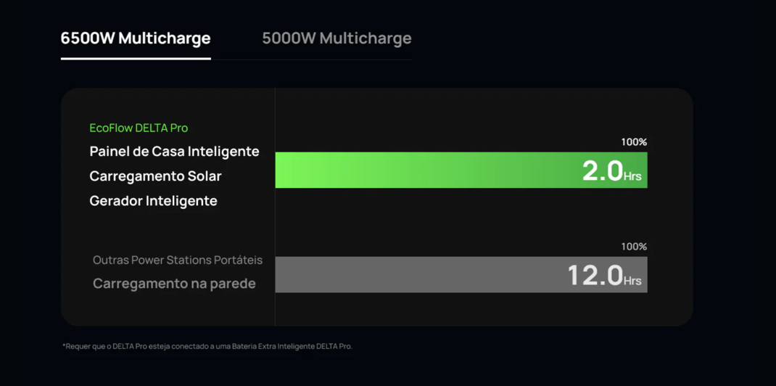Screen dimensions: 776x386
Task: Click the Hrs unit beside 12.0
Action: point(632,281)
